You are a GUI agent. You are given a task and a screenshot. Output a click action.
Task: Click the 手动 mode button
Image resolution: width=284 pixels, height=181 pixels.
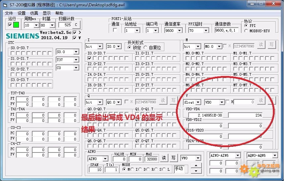(179, 169)
